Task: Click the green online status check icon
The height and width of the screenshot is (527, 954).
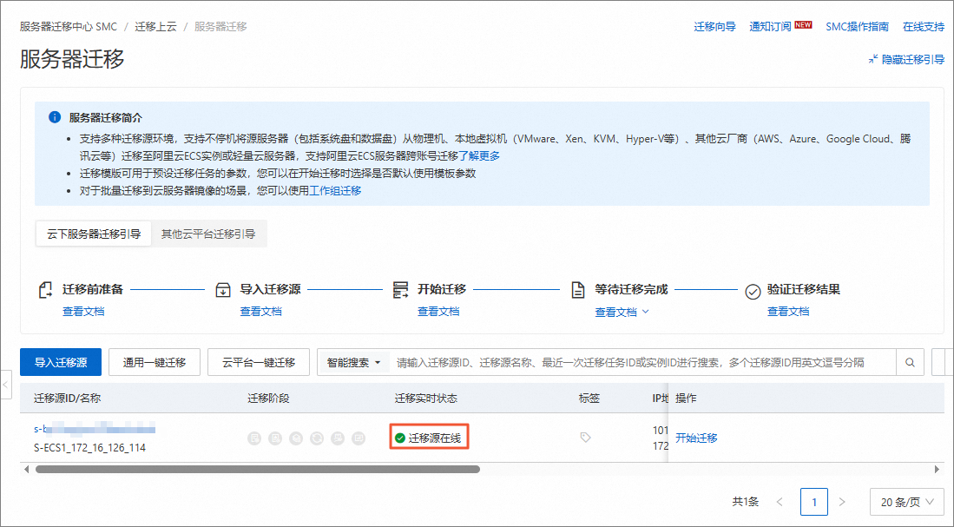Action: 399,438
